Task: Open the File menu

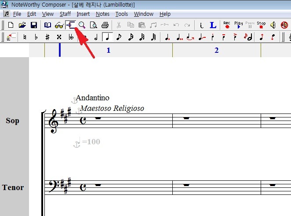Action: pos(17,14)
